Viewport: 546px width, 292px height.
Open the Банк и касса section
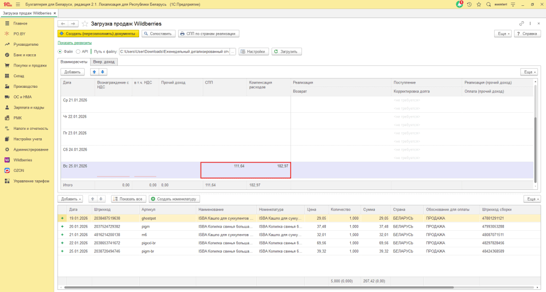click(25, 55)
